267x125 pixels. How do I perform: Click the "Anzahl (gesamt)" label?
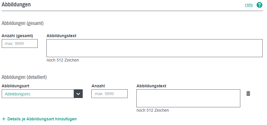pyautogui.click(x=17, y=36)
